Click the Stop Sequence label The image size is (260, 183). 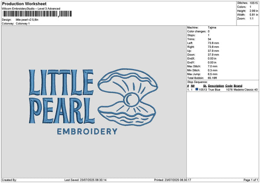(197, 82)
